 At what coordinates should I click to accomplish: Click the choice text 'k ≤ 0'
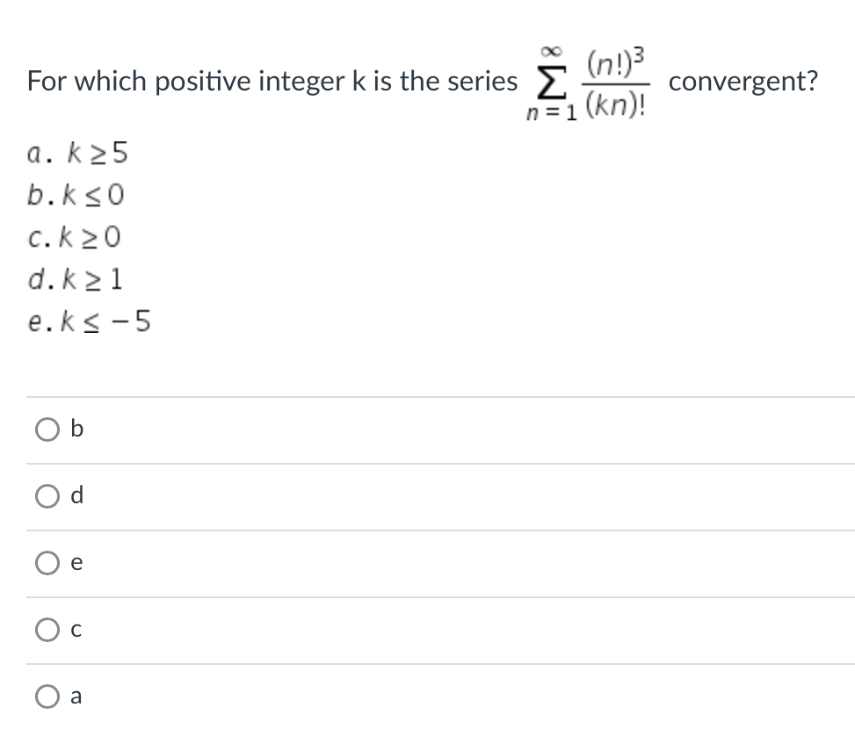(x=77, y=195)
